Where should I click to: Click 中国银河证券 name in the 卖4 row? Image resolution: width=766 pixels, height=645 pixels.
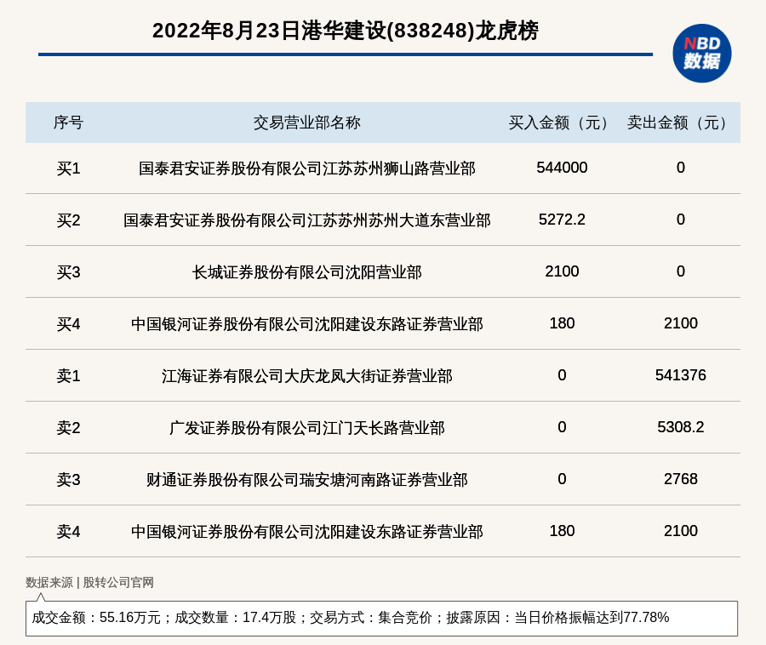pos(306,532)
